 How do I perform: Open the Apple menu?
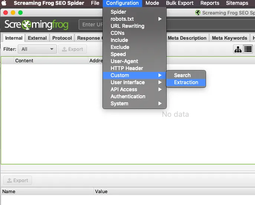point(4,3)
